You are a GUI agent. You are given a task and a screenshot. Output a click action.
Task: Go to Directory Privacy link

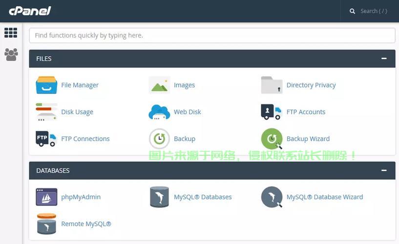pyautogui.click(x=311, y=85)
